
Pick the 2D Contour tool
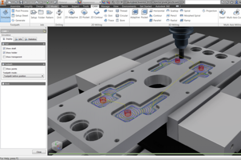coord(96,15)
